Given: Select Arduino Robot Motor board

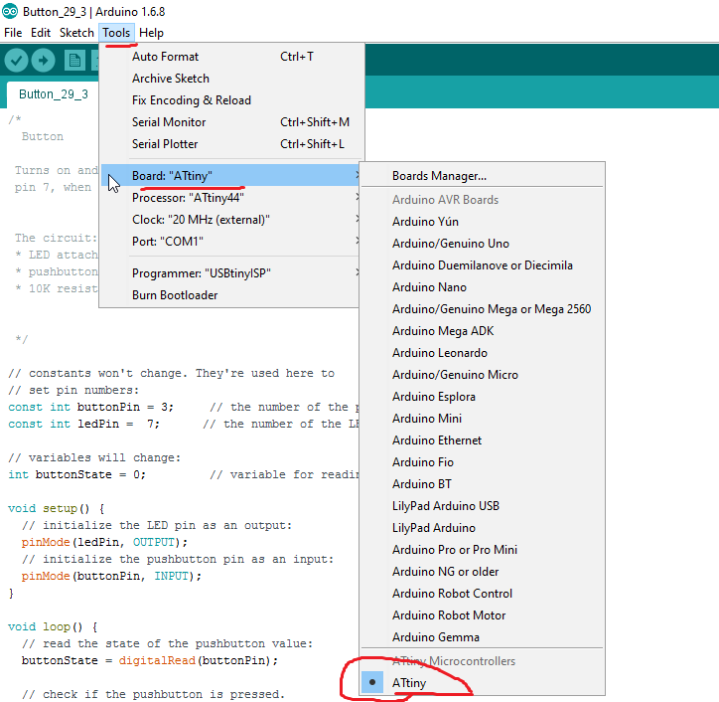Looking at the screenshot, I should pos(482,615).
